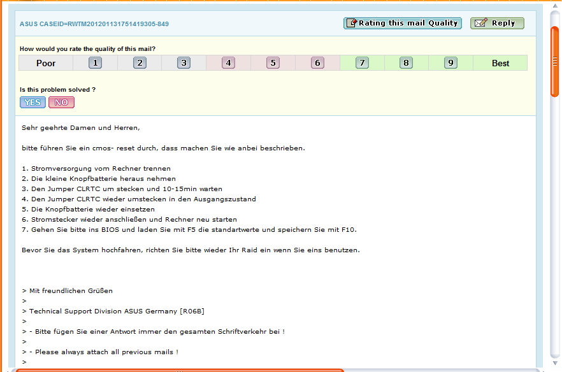The width and height of the screenshot is (562, 372).
Task: Click the 'Poor' label on rating scale
Action: pos(46,64)
